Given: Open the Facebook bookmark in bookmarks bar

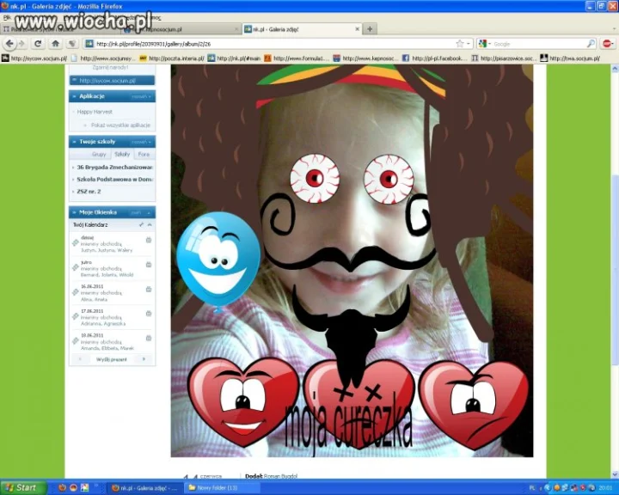Looking at the screenshot, I should pos(432,58).
